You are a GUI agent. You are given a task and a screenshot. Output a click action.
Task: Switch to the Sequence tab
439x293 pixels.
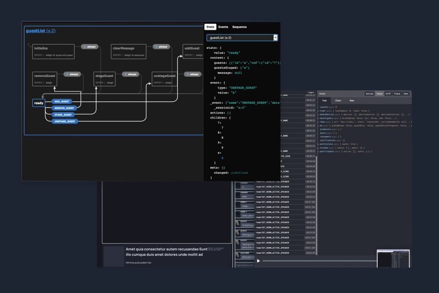point(239,27)
